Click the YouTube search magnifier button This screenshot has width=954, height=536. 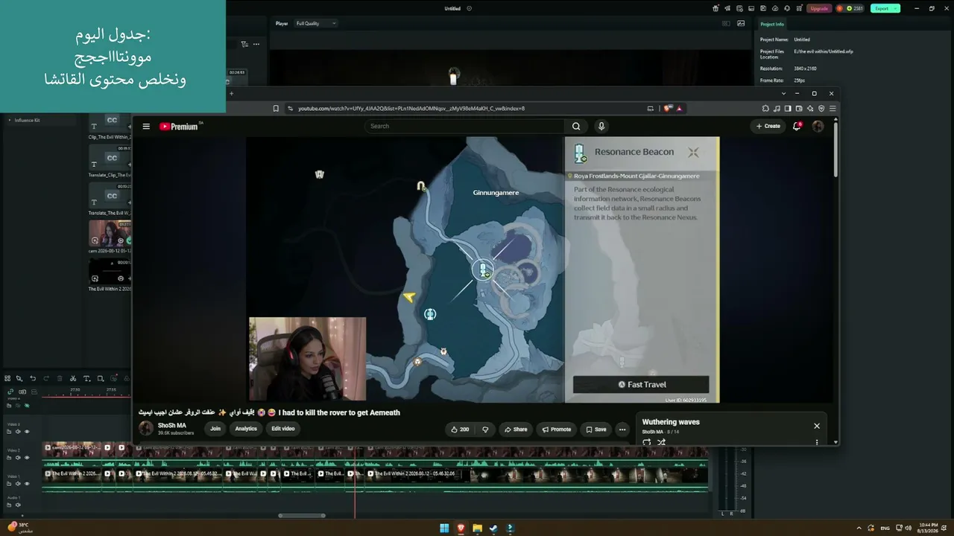coord(576,127)
